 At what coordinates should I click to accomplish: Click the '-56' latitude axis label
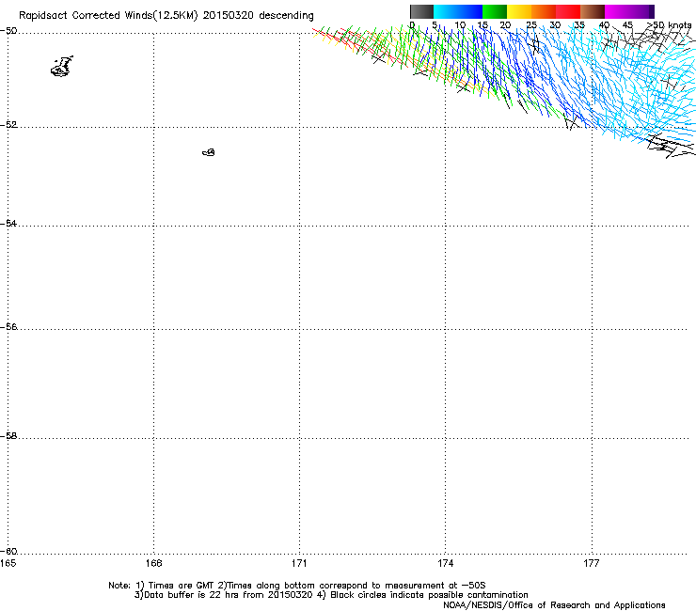click(8, 326)
